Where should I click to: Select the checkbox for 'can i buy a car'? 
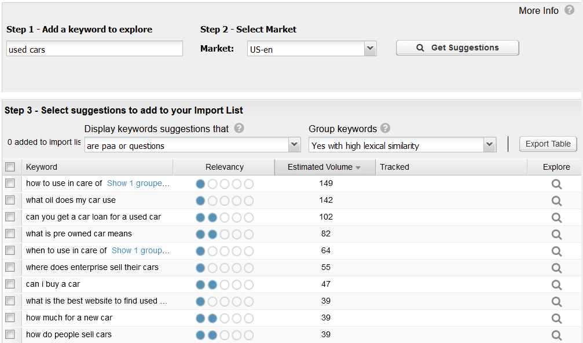click(x=10, y=284)
